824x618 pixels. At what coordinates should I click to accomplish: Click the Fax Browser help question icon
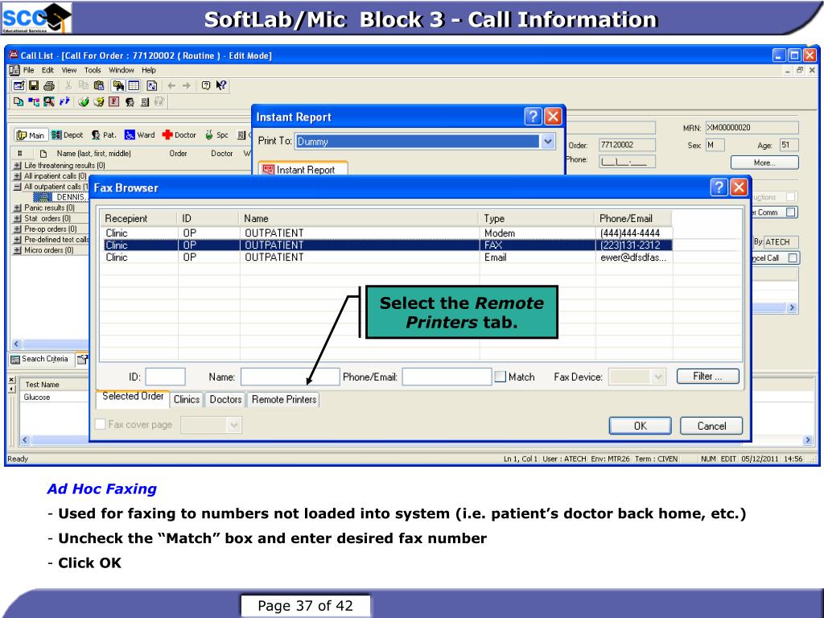[719, 187]
